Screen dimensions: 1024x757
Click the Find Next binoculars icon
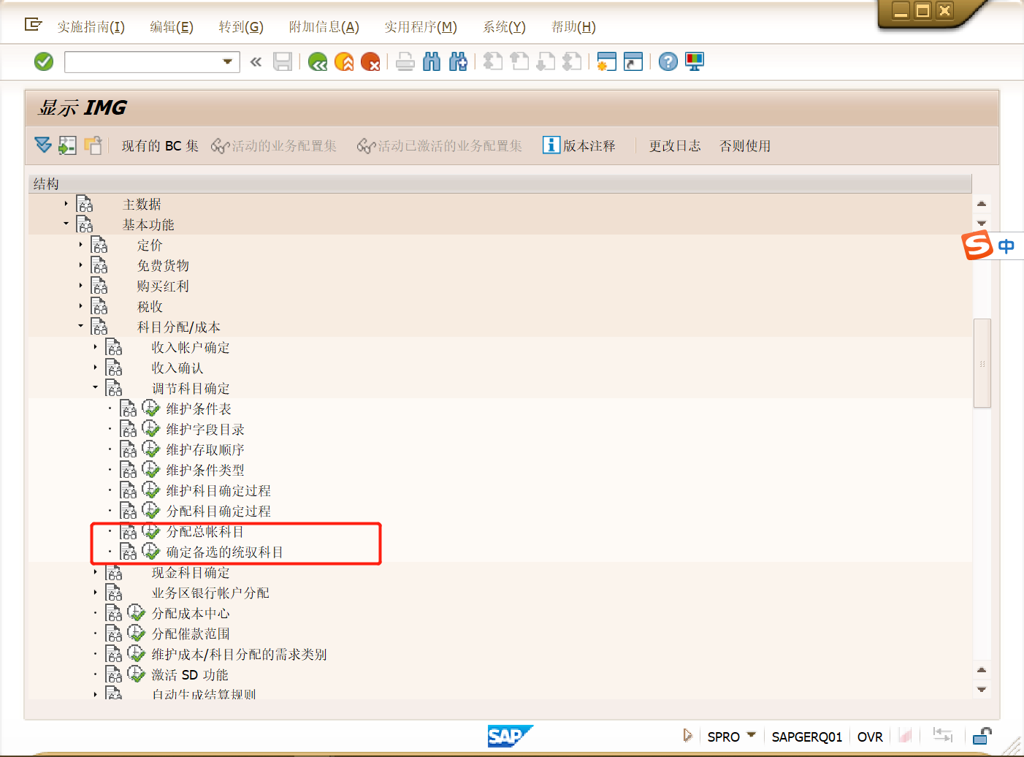pyautogui.click(x=458, y=61)
